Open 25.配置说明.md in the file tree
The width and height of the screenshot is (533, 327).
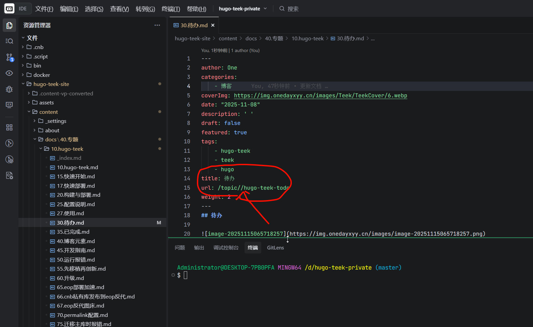point(76,204)
